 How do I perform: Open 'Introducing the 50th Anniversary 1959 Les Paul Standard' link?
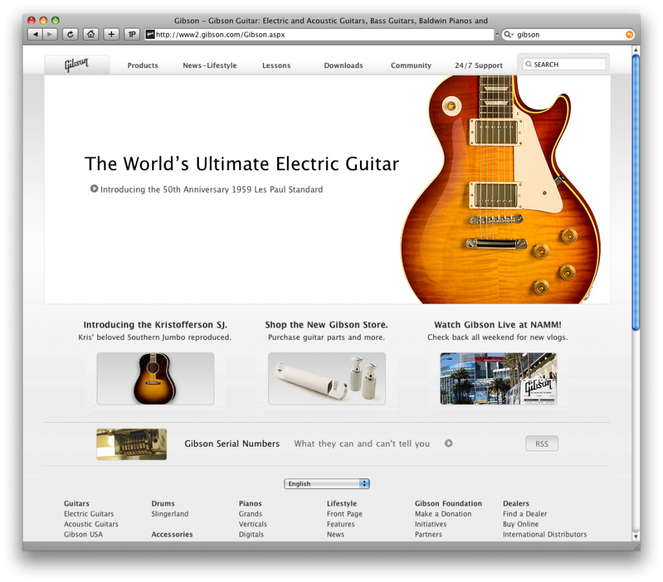pos(212,189)
